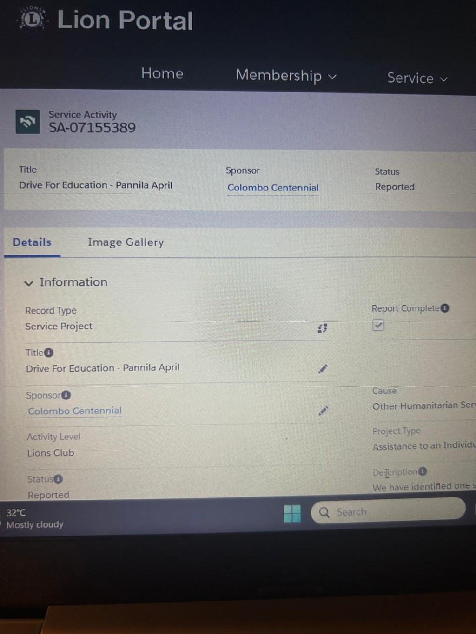Open the Windows Start button

(292, 513)
